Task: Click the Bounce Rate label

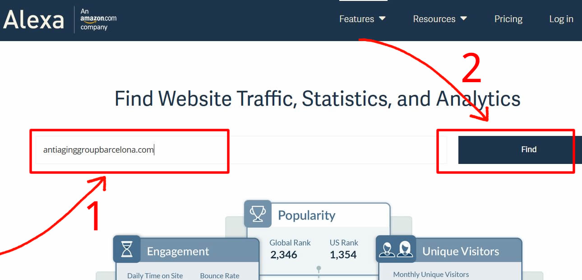Action: (x=220, y=275)
